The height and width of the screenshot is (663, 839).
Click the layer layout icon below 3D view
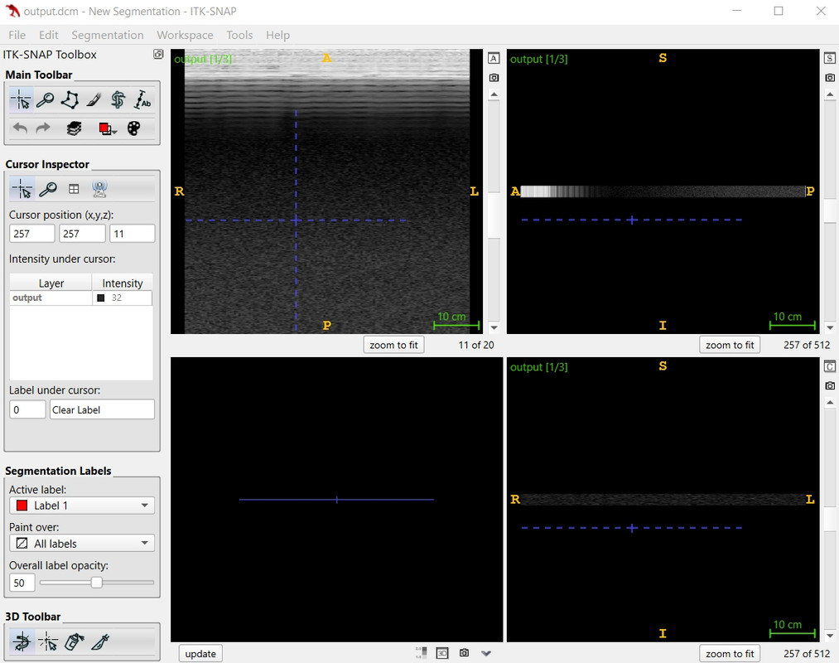point(421,653)
